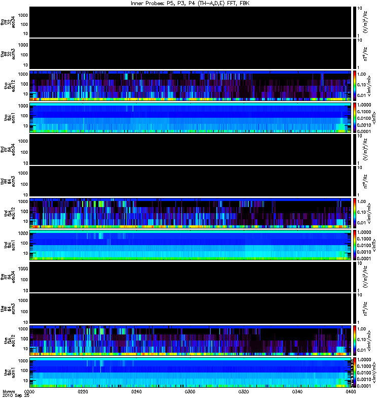Viewport: 380px width, 406px height.
Task: Select the 'thd fff 64 scm3' panel label
Action: (8, 181)
